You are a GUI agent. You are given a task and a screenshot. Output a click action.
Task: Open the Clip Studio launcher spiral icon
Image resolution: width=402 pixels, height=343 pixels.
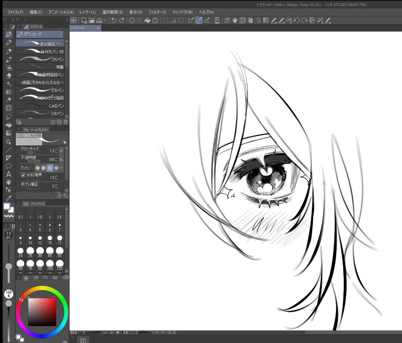pyautogui.click(x=73, y=20)
